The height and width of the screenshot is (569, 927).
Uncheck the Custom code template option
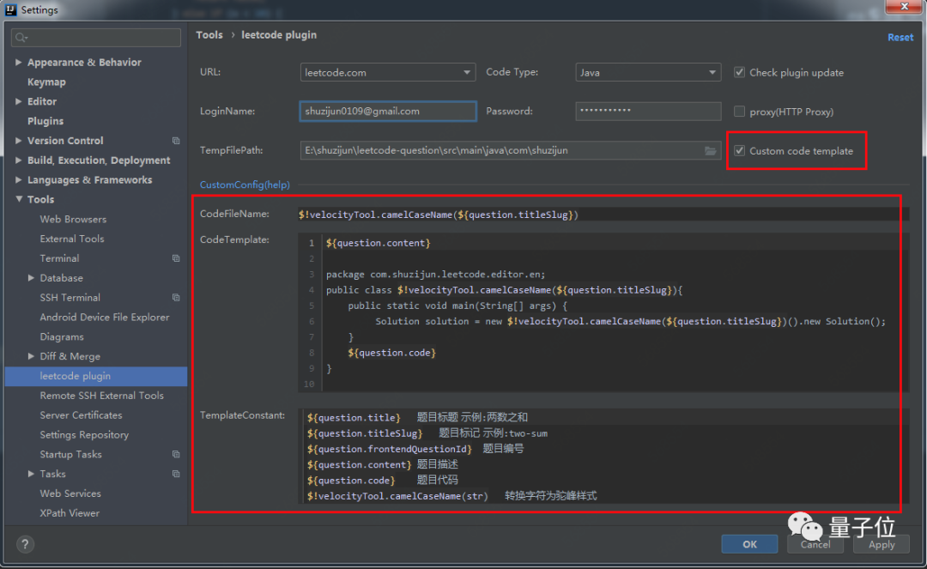coord(739,151)
